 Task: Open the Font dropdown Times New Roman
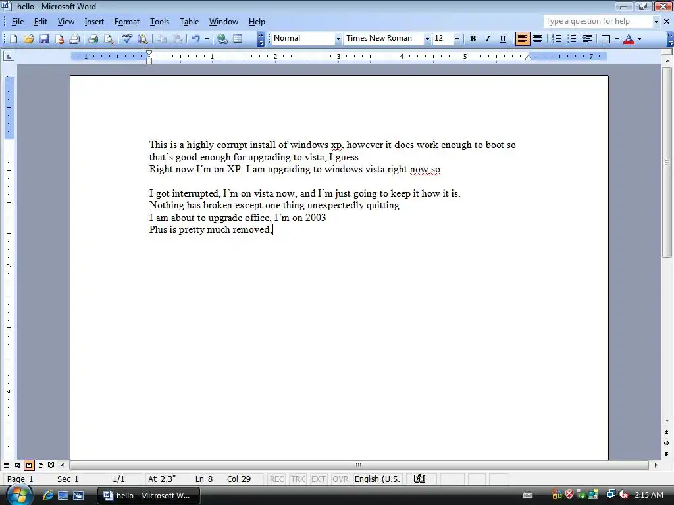tap(427, 39)
